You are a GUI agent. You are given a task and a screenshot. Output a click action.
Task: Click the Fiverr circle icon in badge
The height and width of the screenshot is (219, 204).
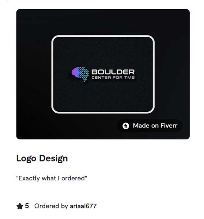(126, 126)
